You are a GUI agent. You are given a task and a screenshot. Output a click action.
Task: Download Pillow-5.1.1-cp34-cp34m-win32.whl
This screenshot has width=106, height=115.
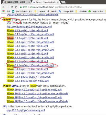click(x=27, y=46)
